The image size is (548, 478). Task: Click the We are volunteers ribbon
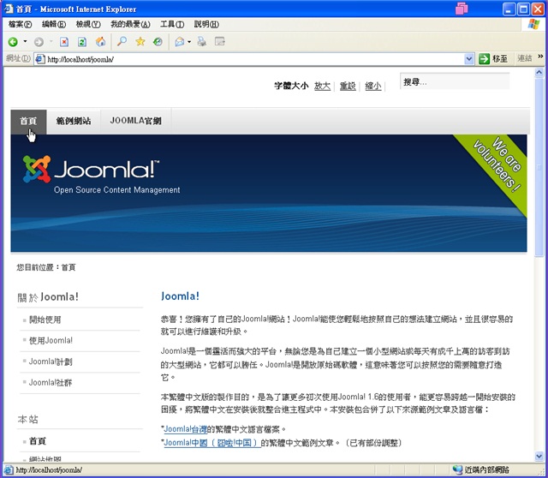(x=497, y=168)
